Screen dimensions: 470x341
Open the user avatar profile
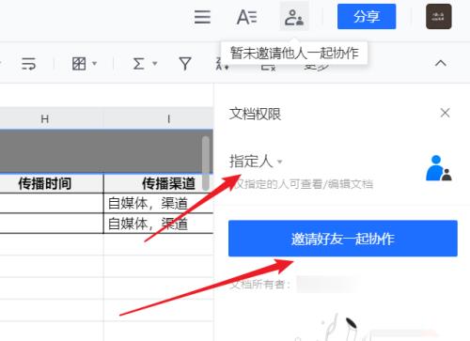(x=439, y=17)
